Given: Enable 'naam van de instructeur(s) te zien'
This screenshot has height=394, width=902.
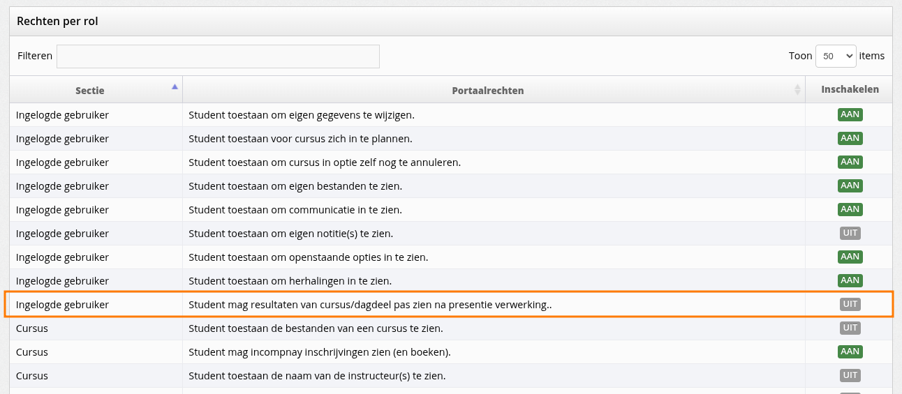Looking at the screenshot, I should pyautogui.click(x=850, y=375).
